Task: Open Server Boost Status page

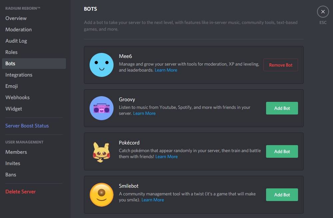Action: click(27, 126)
